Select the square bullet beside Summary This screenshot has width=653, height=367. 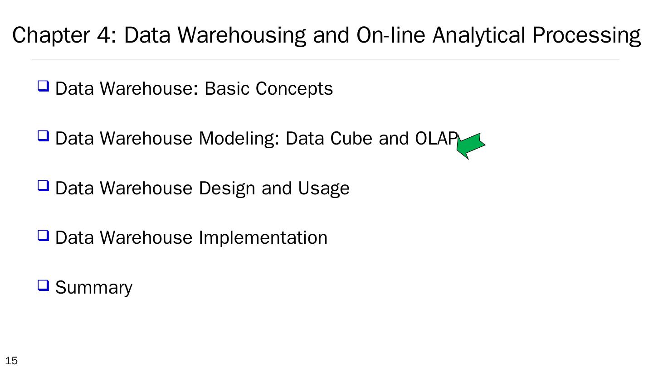point(43,285)
